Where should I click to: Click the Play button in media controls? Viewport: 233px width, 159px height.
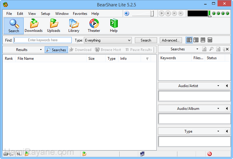coord(162,13)
